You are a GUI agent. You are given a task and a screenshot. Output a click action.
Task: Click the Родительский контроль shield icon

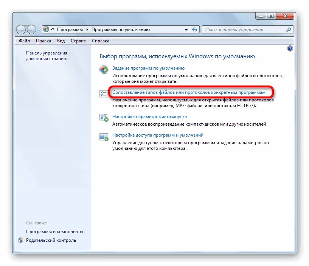click(20, 240)
